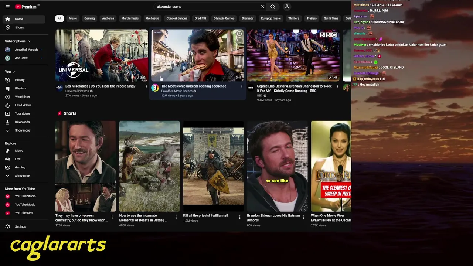Play Les Misérables video thumbnail

tap(102, 55)
